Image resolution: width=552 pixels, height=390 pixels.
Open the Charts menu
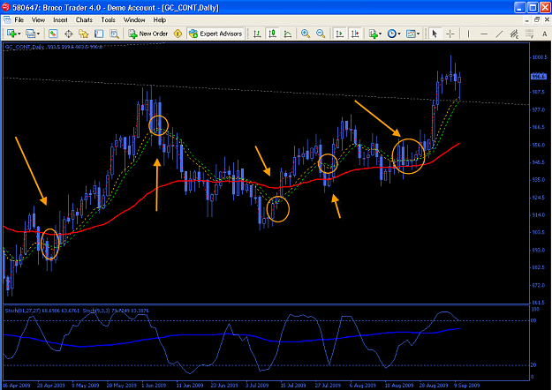[x=84, y=20]
